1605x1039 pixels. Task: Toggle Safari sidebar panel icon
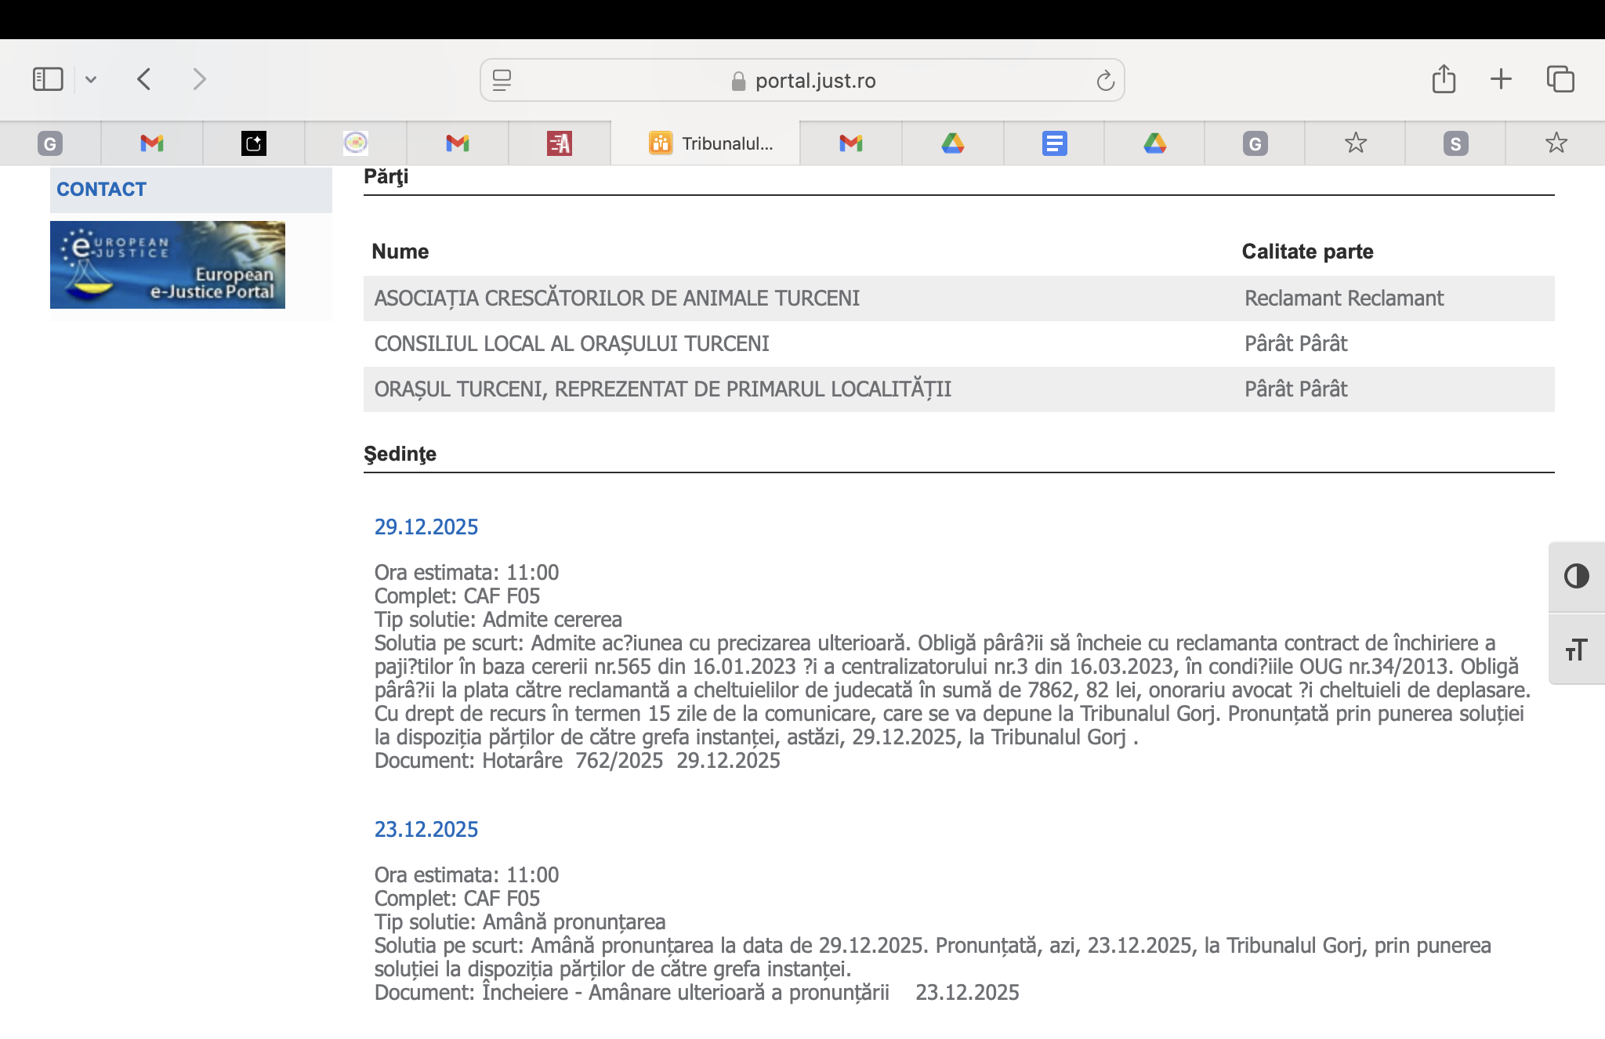coord(48,79)
